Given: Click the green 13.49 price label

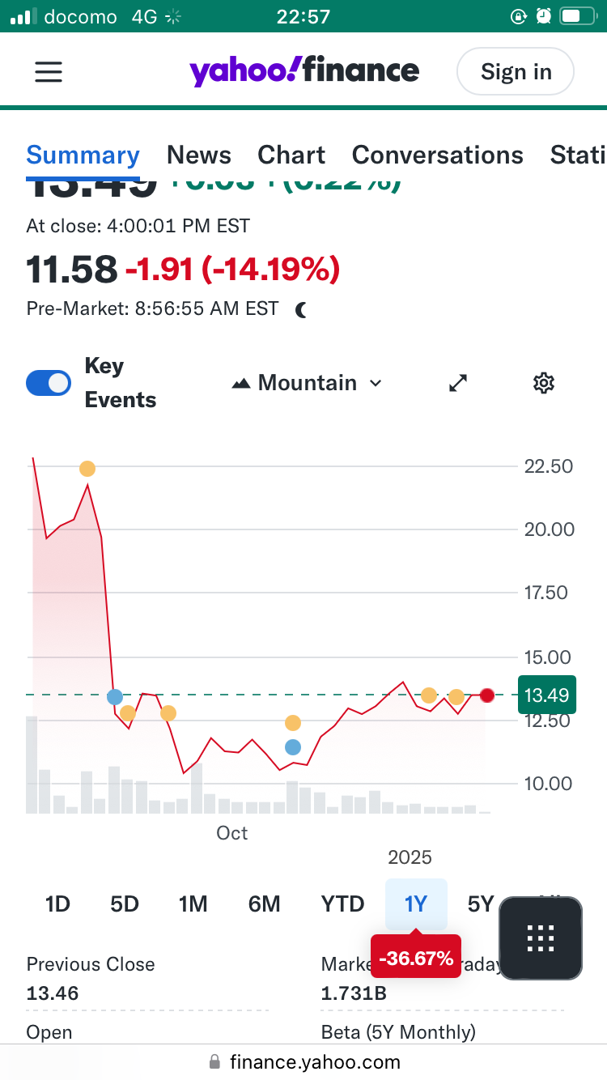Looking at the screenshot, I should (x=546, y=695).
